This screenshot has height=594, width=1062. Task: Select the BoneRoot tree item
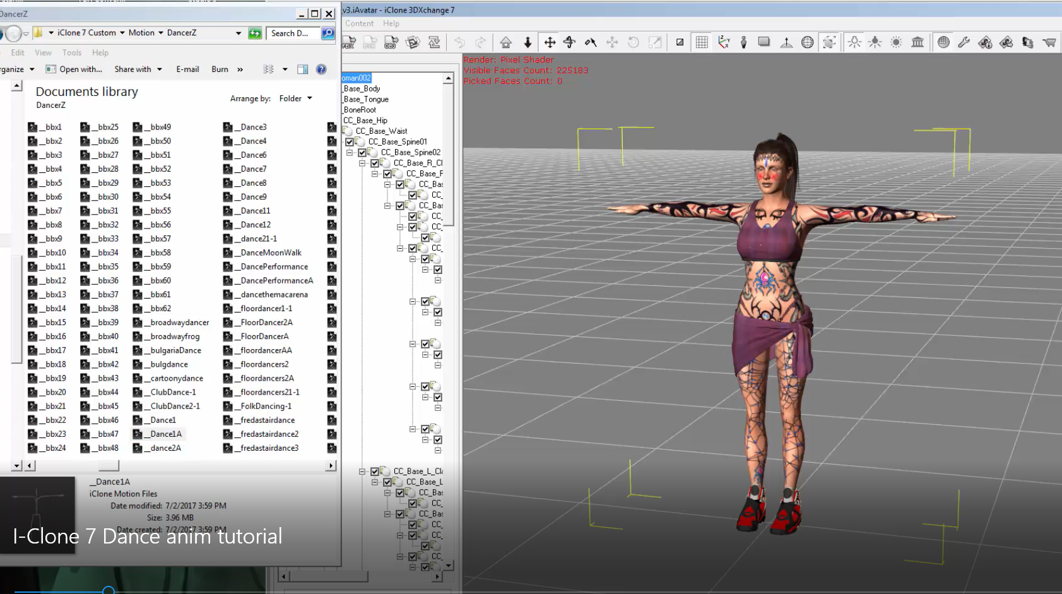(x=360, y=110)
